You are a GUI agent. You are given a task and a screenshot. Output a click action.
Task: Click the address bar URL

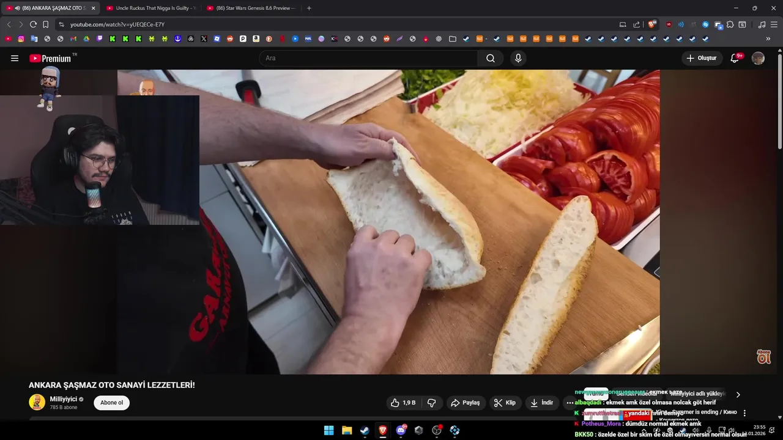(x=117, y=24)
